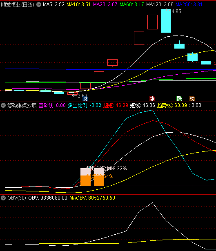Click the 顺发恒业(日线) chart title

pyautogui.click(x=18, y=4)
